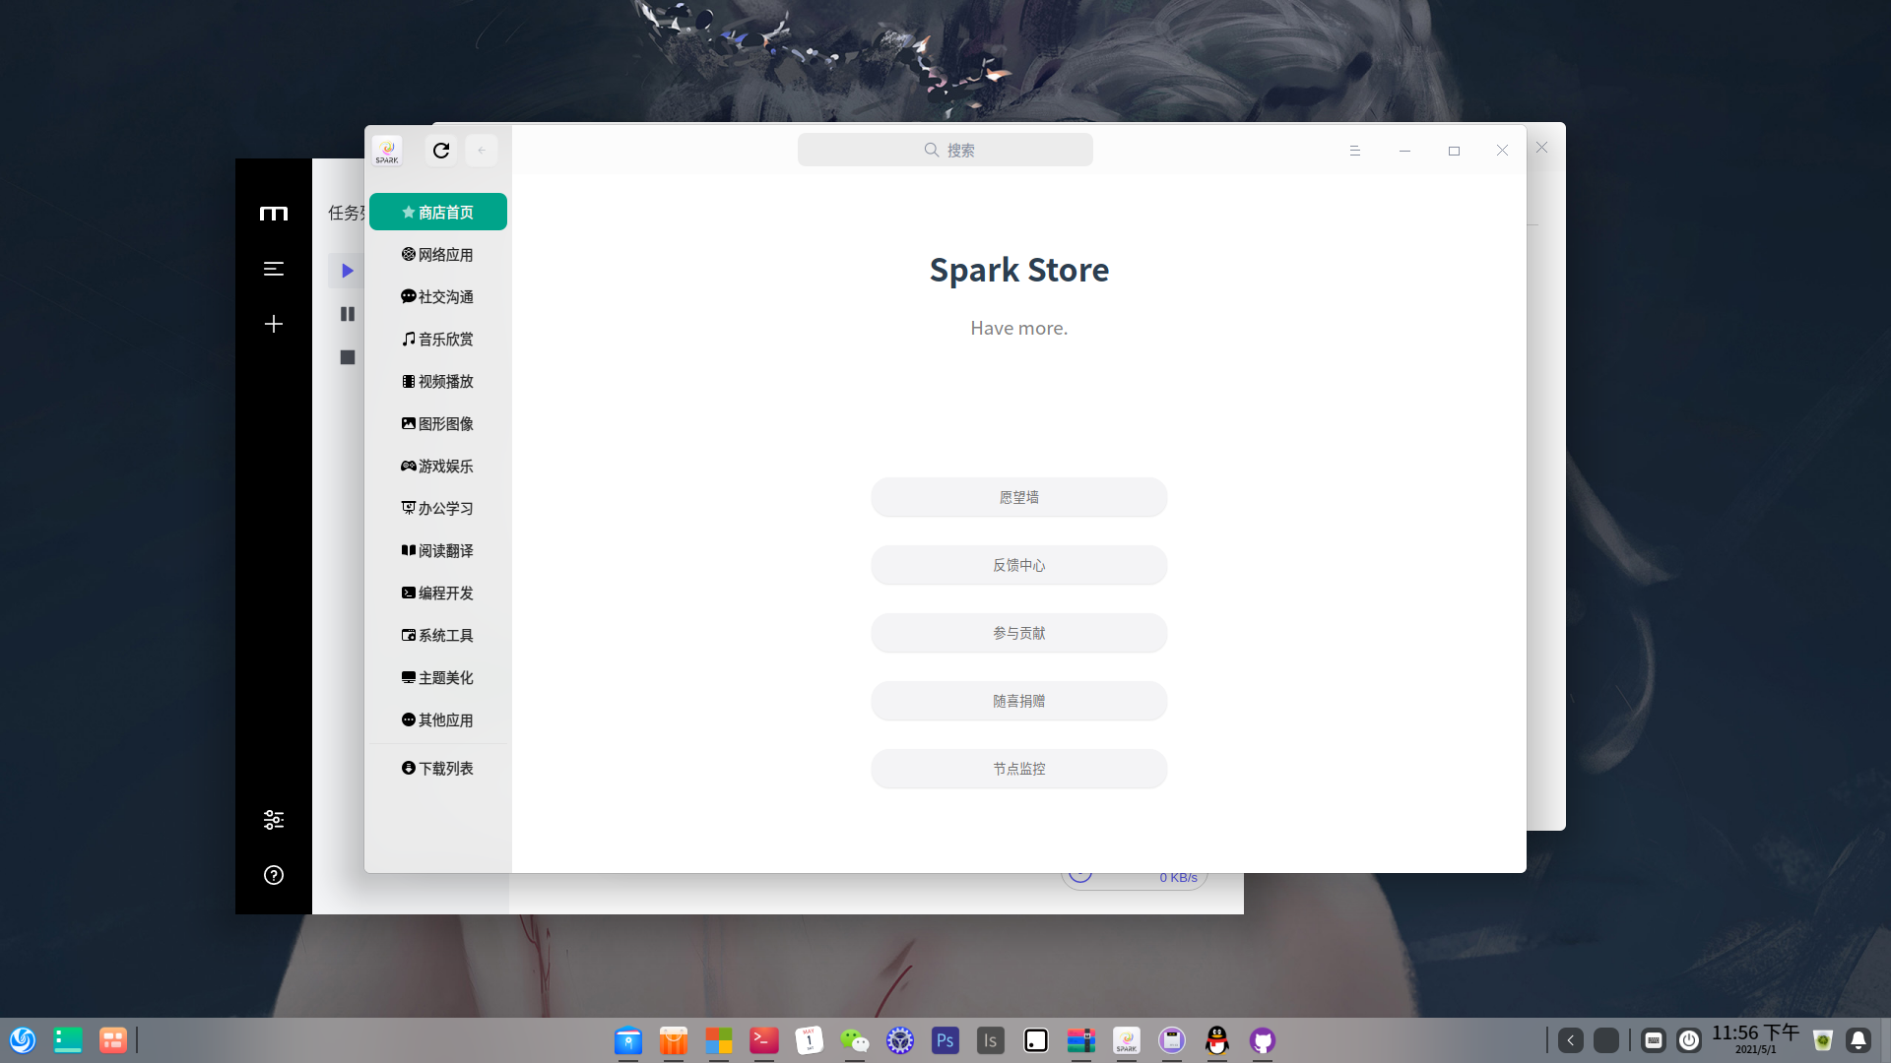Open 音乐欣赏 music category

[437, 340]
